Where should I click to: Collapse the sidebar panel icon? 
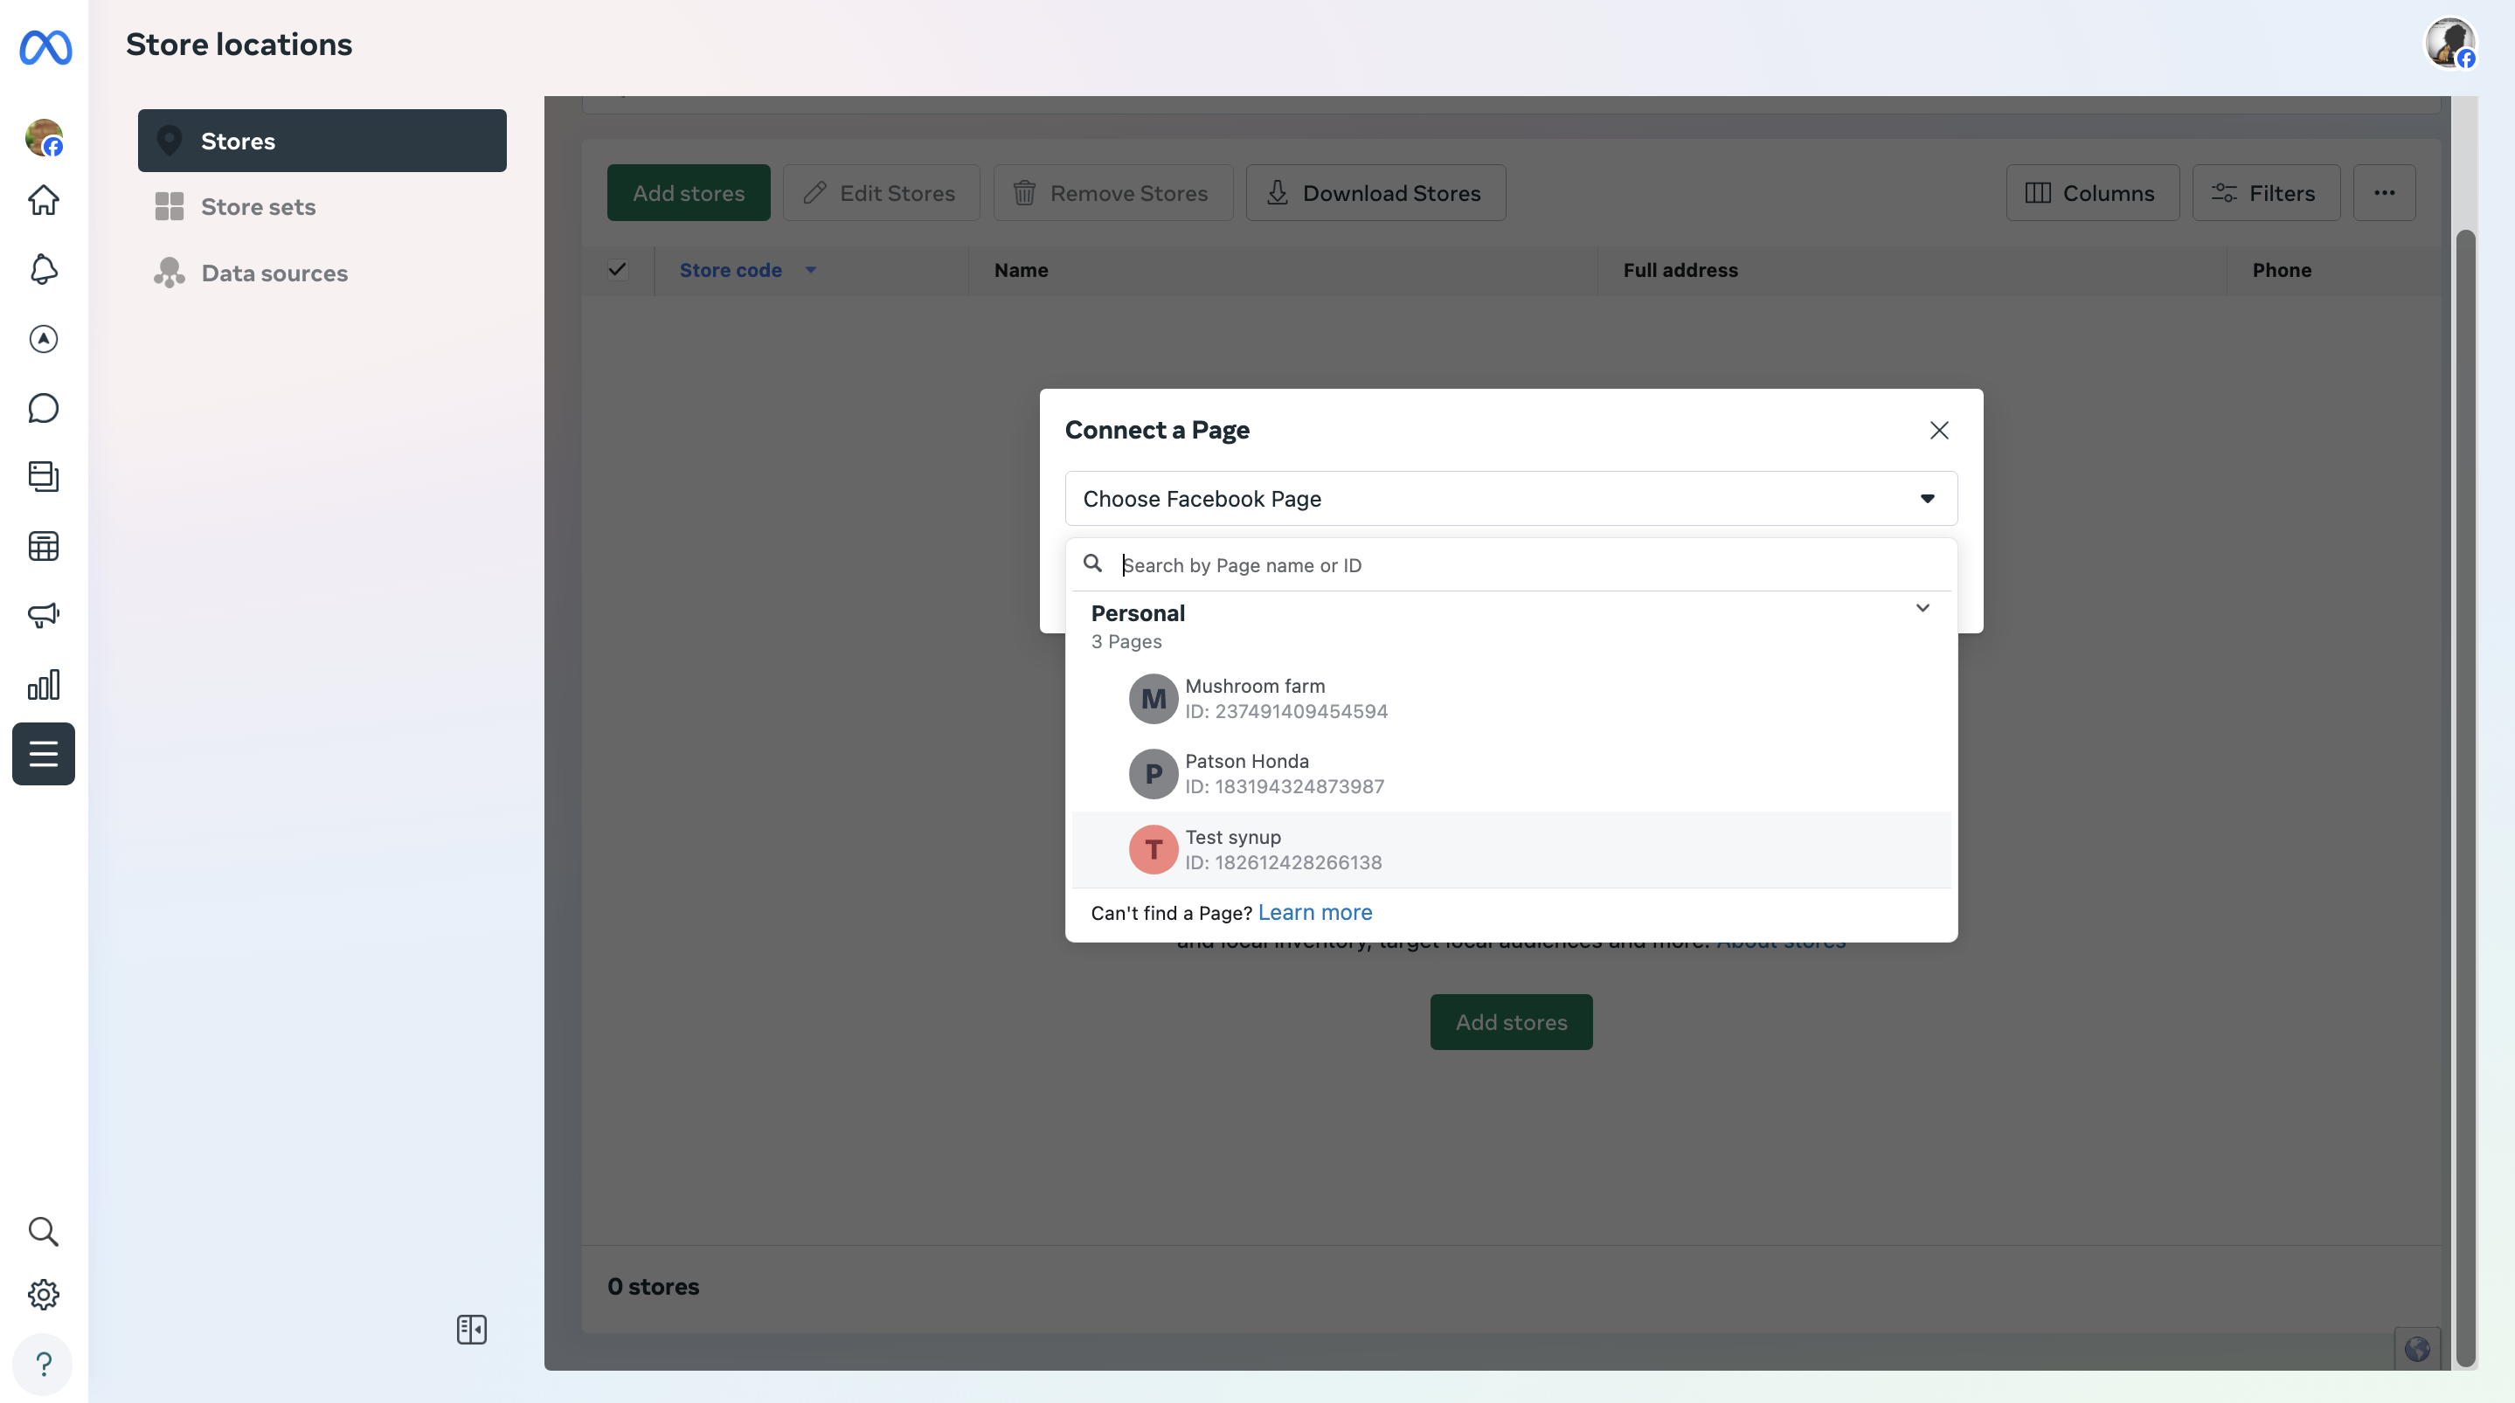tap(472, 1330)
